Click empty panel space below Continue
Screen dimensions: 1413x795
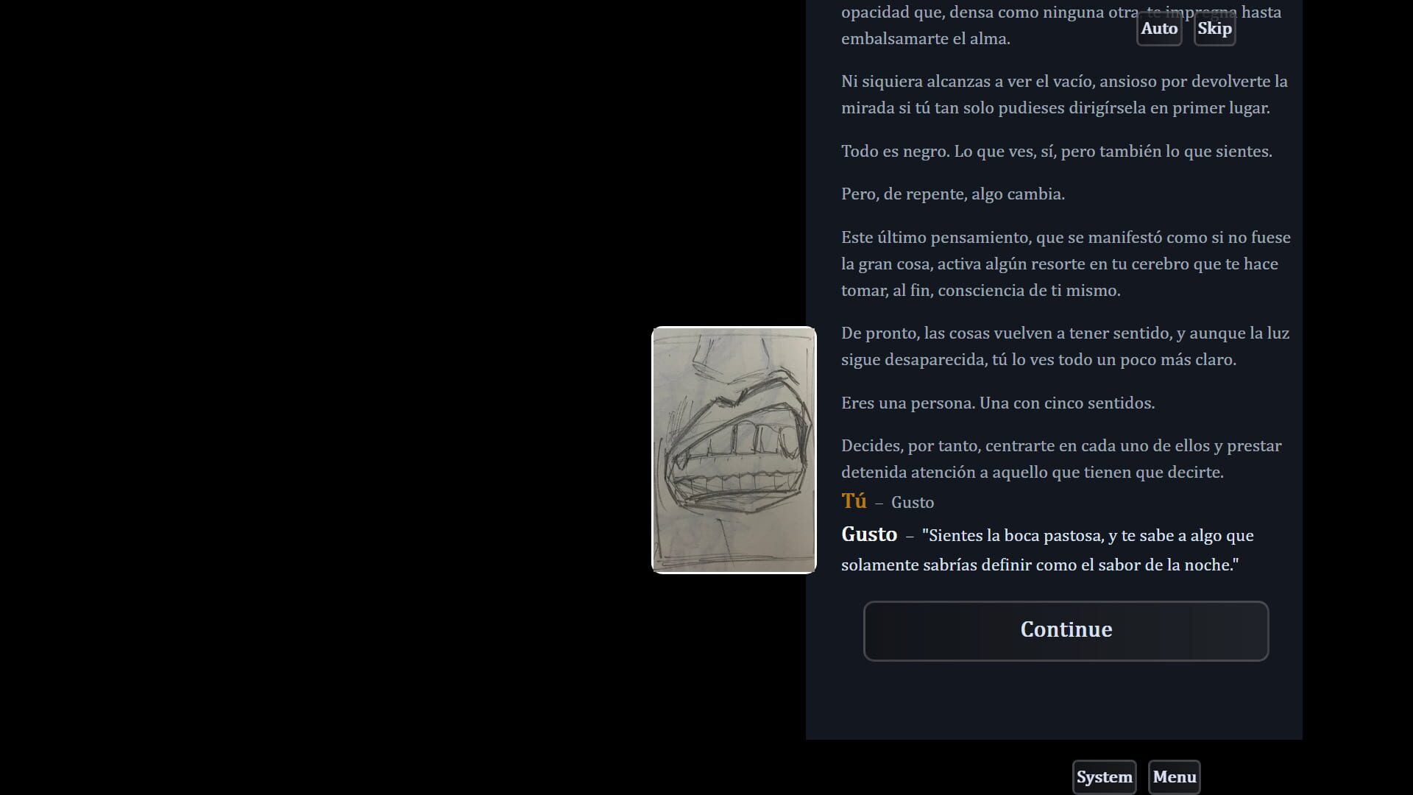click(x=1054, y=699)
